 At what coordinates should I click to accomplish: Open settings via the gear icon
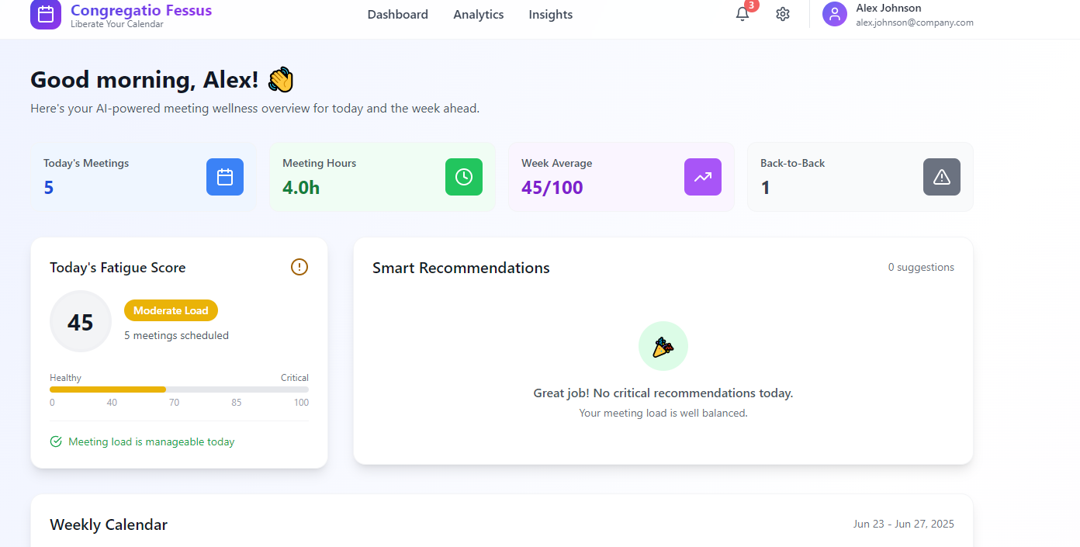(x=783, y=14)
